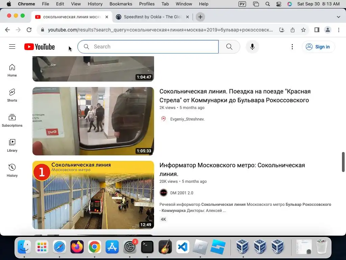Screen dimensions: 346x260
Task: Open Firefox from the Dock
Action: [77, 247]
